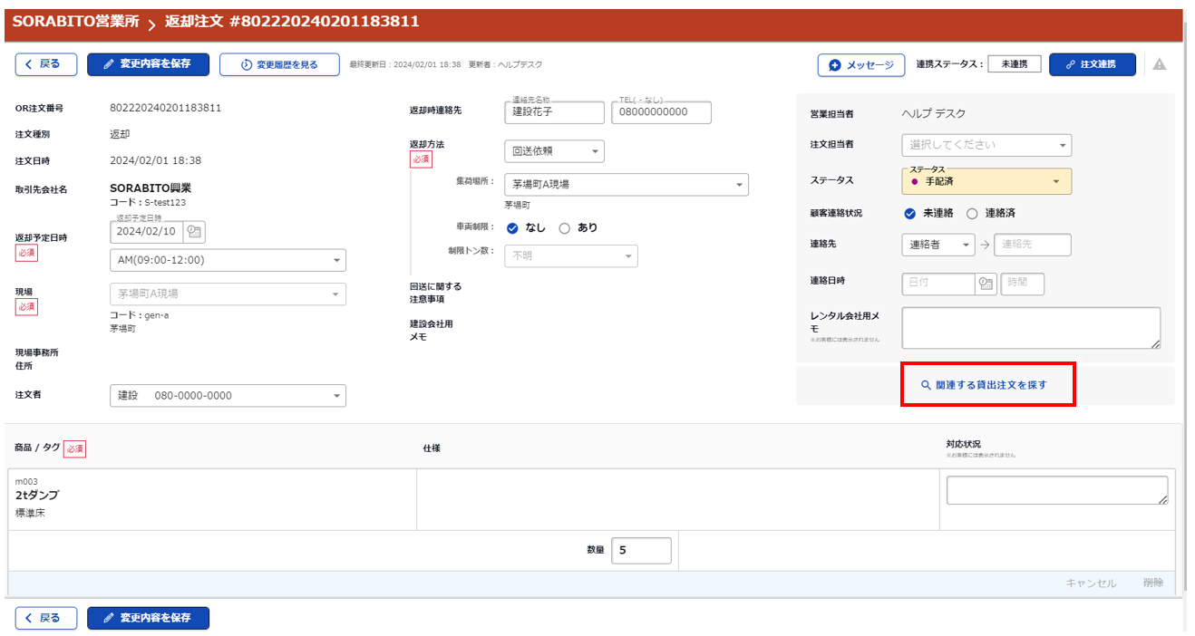
Task: Click the 注文連携 link button
Action: point(1092,64)
